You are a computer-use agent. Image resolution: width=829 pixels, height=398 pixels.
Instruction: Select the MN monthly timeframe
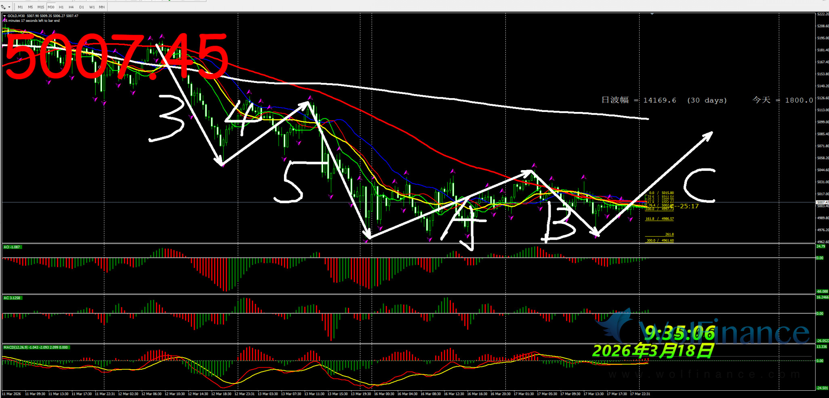pos(102,7)
